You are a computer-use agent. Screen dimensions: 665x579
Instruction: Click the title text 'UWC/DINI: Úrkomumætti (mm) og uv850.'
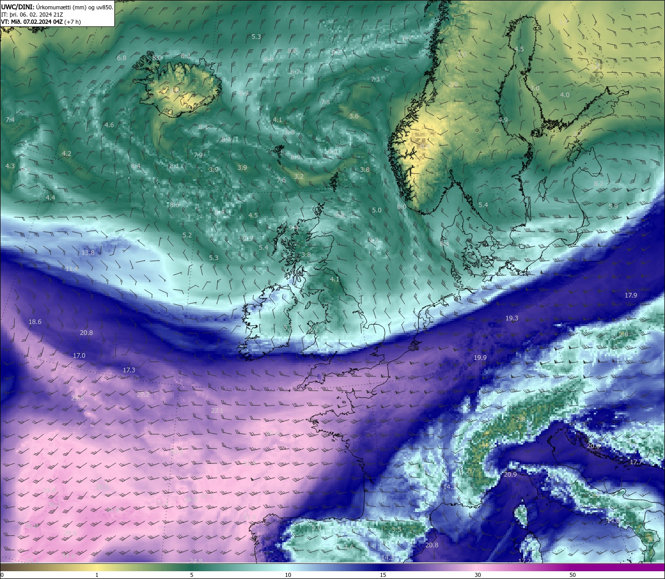coord(57,7)
